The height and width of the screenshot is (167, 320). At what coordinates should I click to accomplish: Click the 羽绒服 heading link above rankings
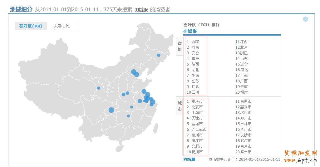coord(190,31)
